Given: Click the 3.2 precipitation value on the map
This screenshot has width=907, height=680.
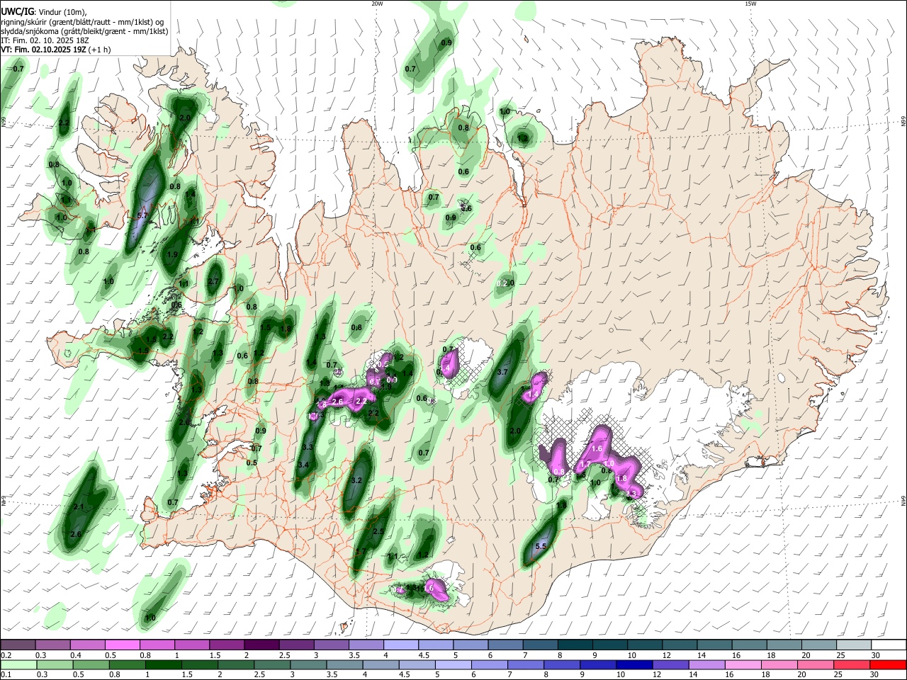Looking at the screenshot, I should [357, 480].
